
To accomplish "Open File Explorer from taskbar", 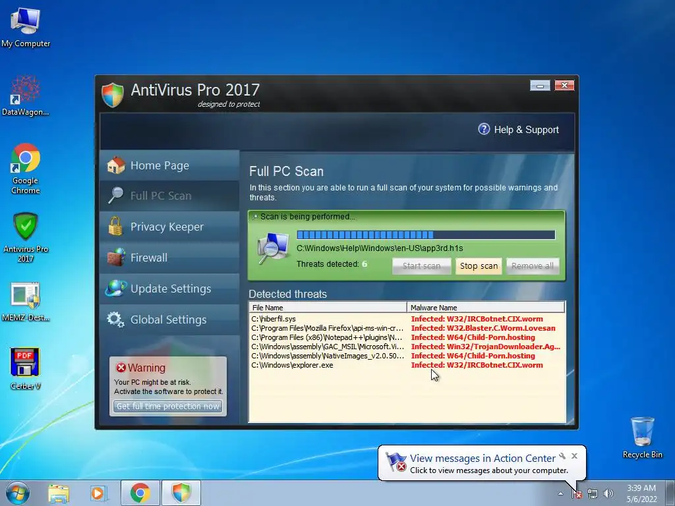I will coord(59,493).
